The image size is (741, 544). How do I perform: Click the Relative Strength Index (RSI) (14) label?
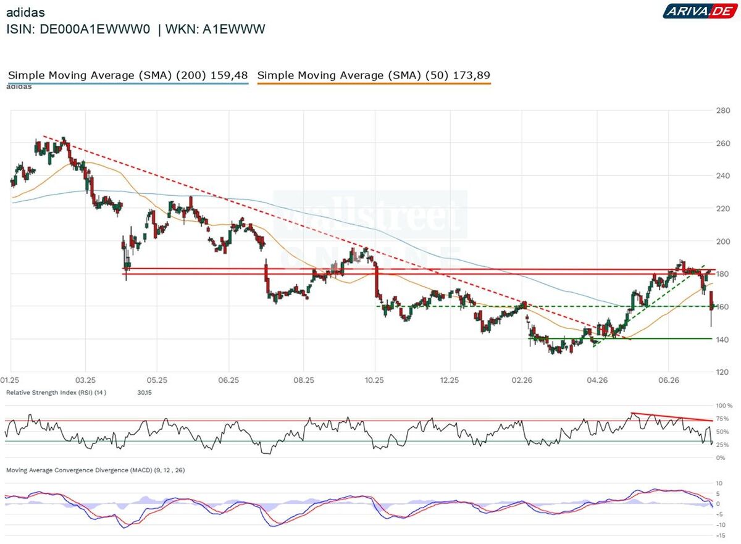56,392
